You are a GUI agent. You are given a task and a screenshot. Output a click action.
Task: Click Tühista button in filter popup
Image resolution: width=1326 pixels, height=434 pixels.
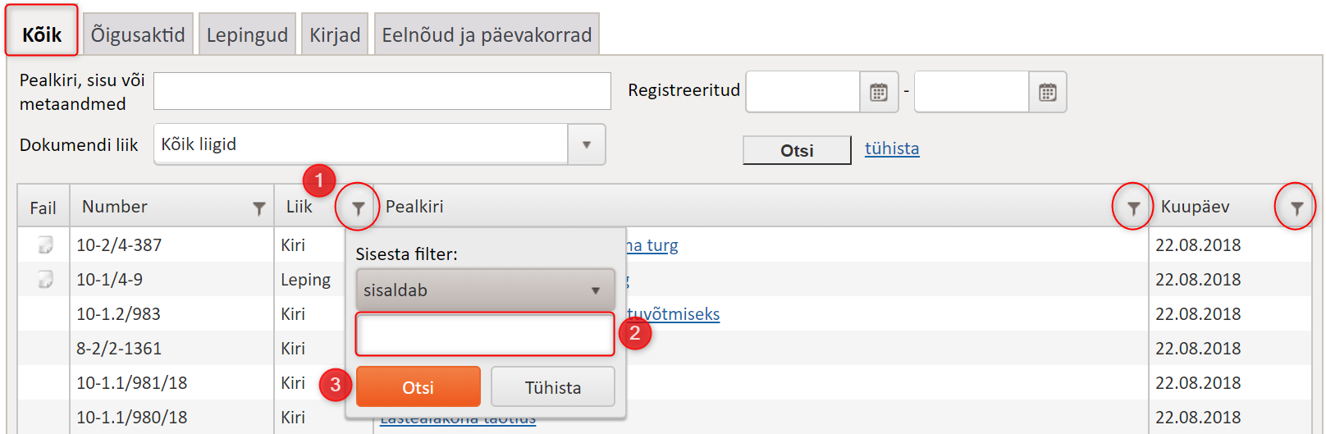(x=553, y=387)
